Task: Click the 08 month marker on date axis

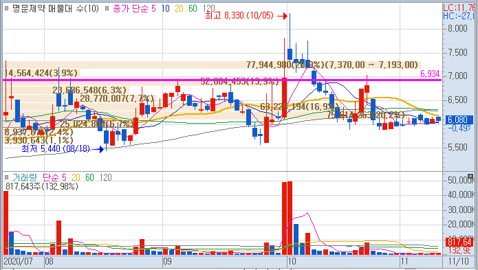Action: pos(49,262)
